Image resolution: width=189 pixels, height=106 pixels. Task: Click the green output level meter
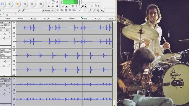point(70,2)
